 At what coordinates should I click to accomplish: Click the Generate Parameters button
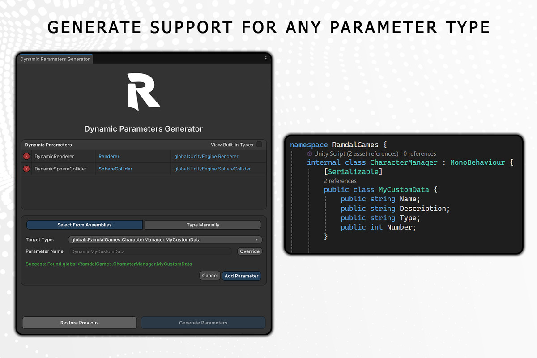[203, 323]
